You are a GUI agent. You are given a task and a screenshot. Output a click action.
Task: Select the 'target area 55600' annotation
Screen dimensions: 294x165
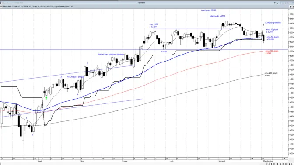(x=209, y=10)
